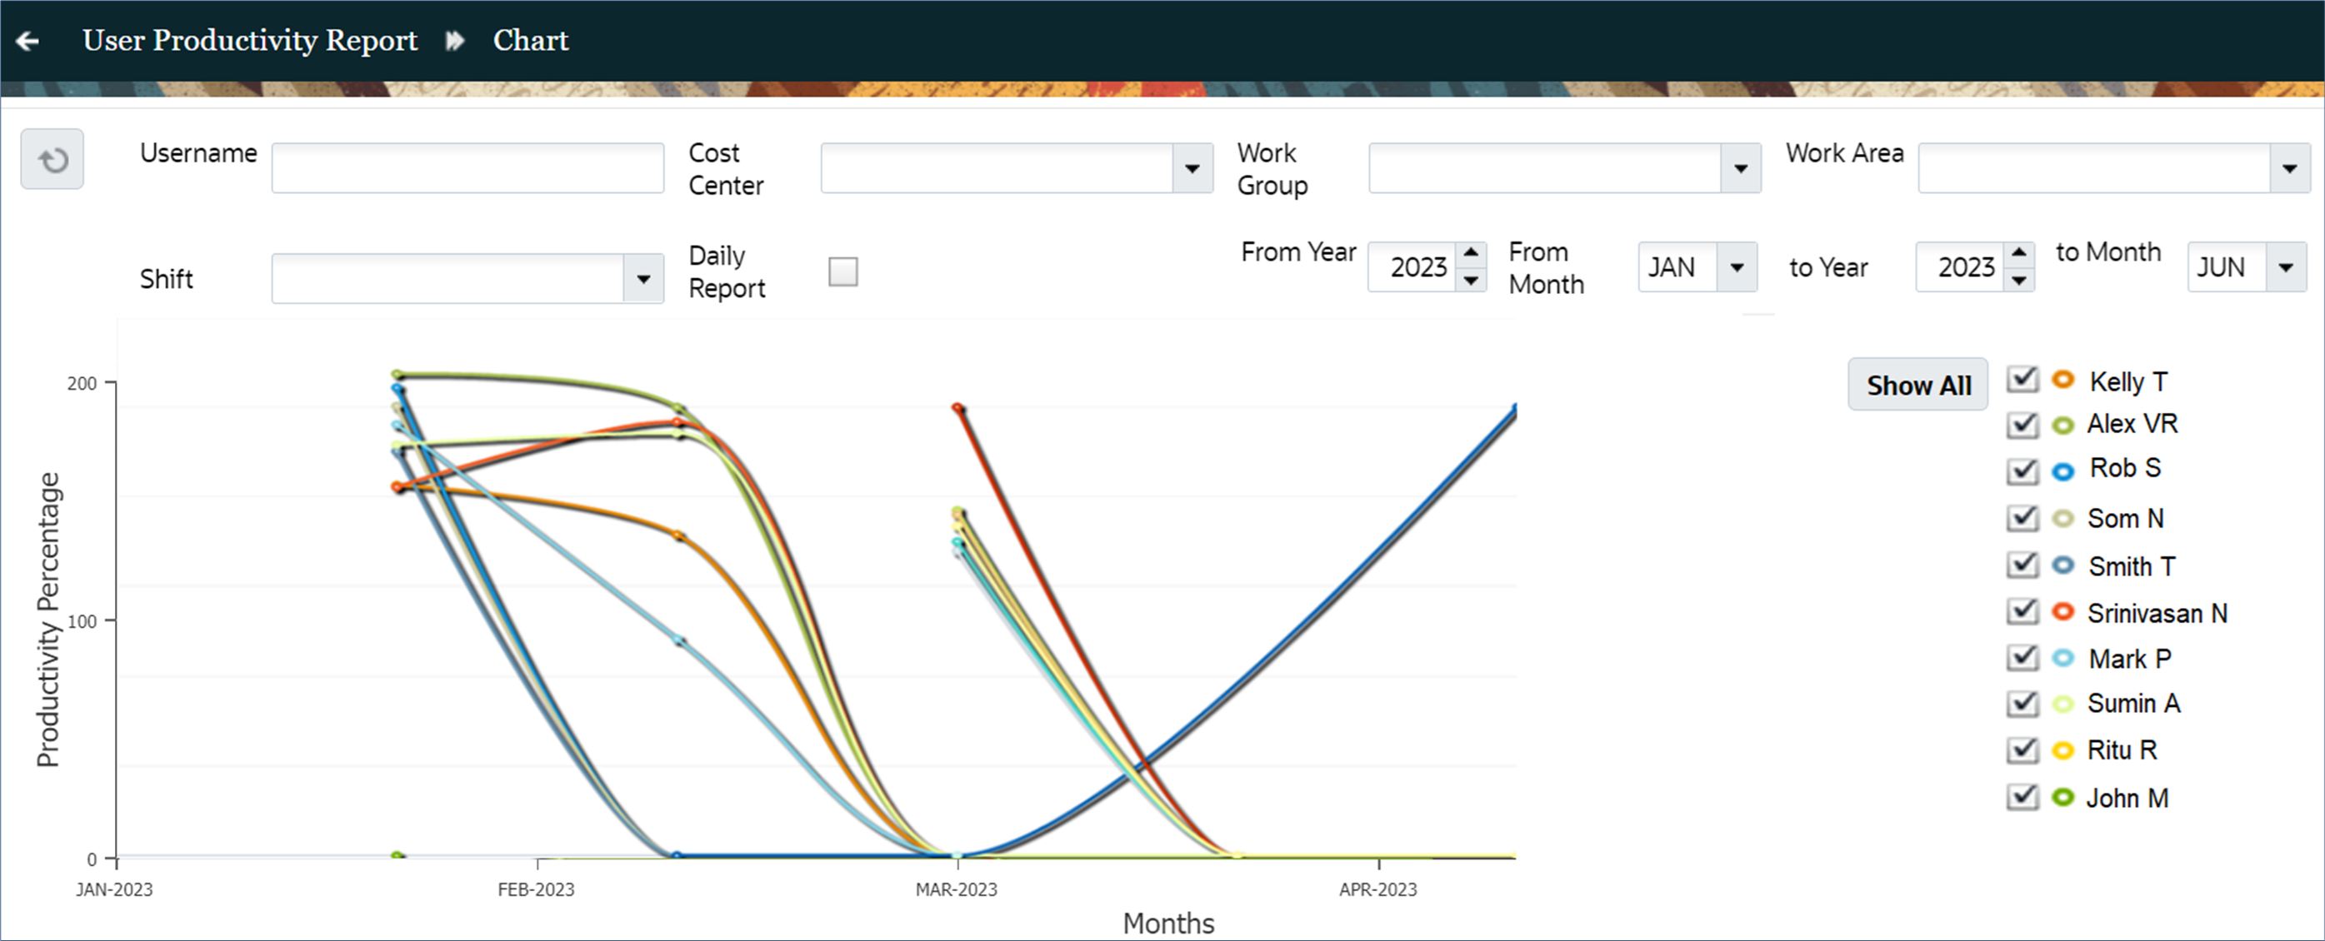Click the back arrow in the header

click(x=28, y=41)
